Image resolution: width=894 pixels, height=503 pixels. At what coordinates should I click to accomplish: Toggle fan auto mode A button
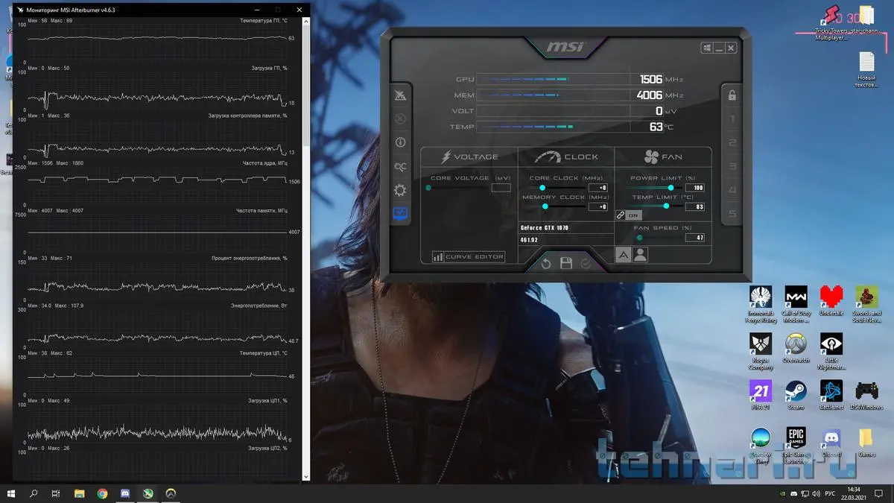624,255
